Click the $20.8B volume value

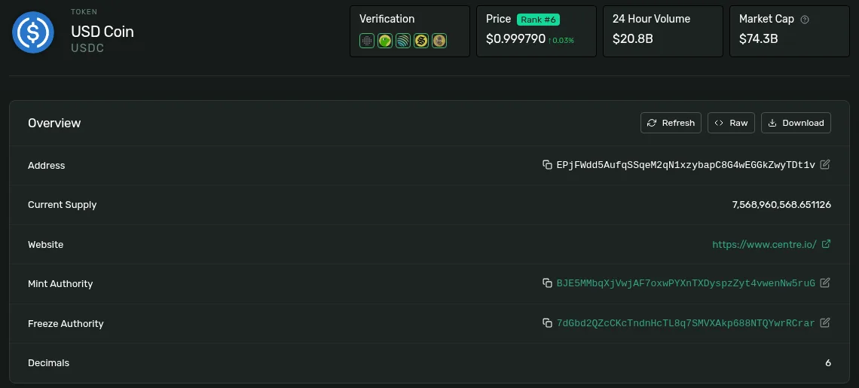(x=633, y=39)
